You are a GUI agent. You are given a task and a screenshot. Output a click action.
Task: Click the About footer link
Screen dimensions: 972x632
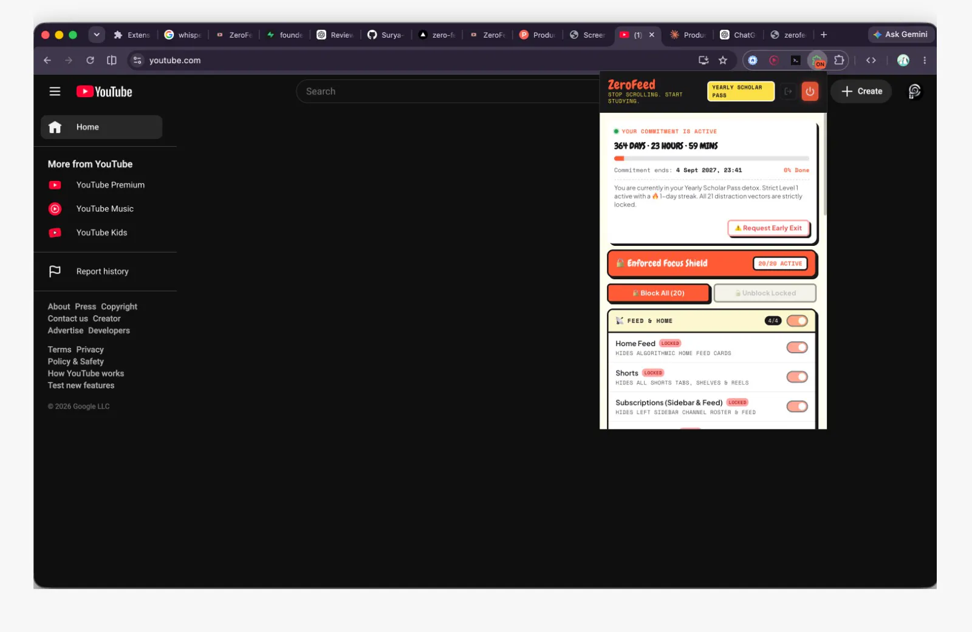(x=59, y=307)
